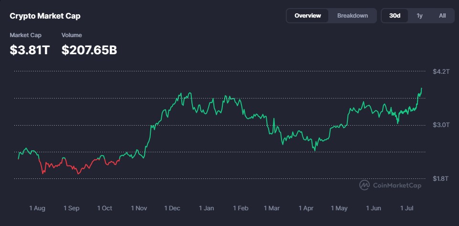The width and height of the screenshot is (459, 226).
Task: Select the 30d time range
Action: click(x=395, y=16)
